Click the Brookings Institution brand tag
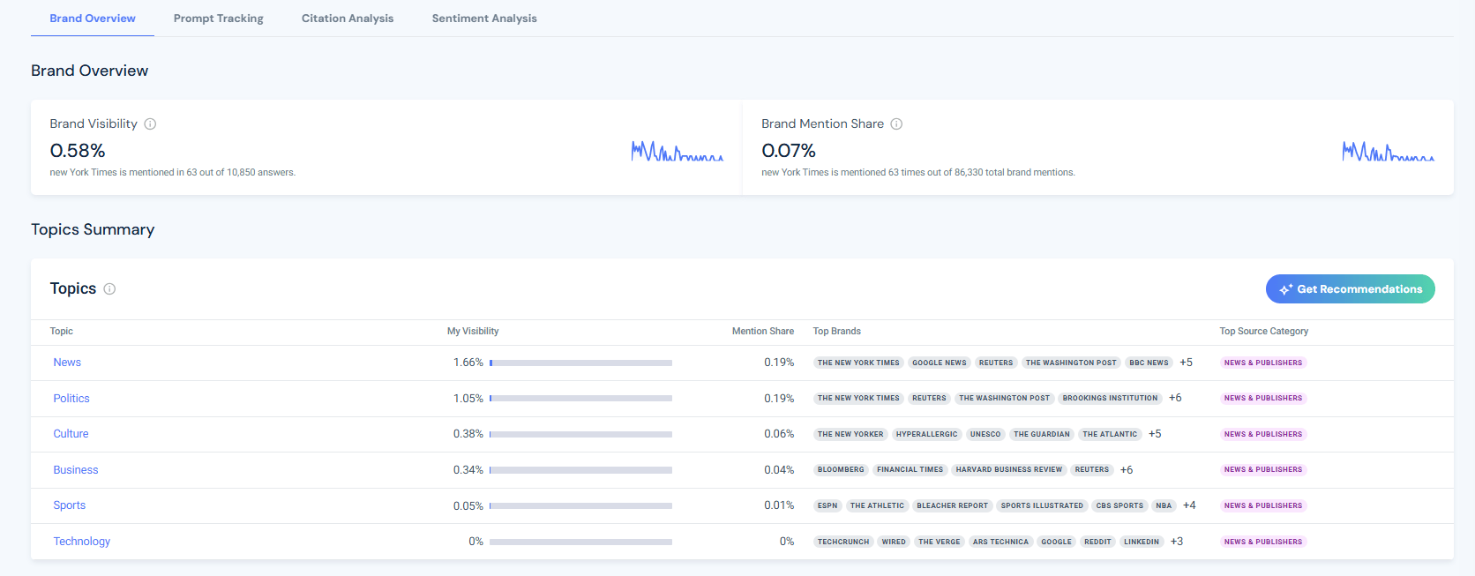Screen dimensions: 1475x576 (1110, 398)
